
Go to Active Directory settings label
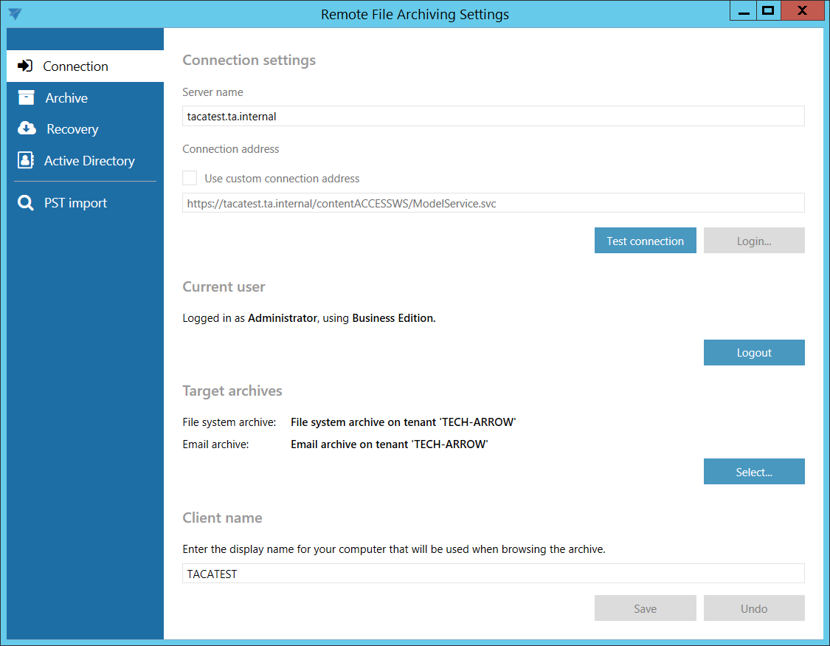pyautogui.click(x=89, y=161)
